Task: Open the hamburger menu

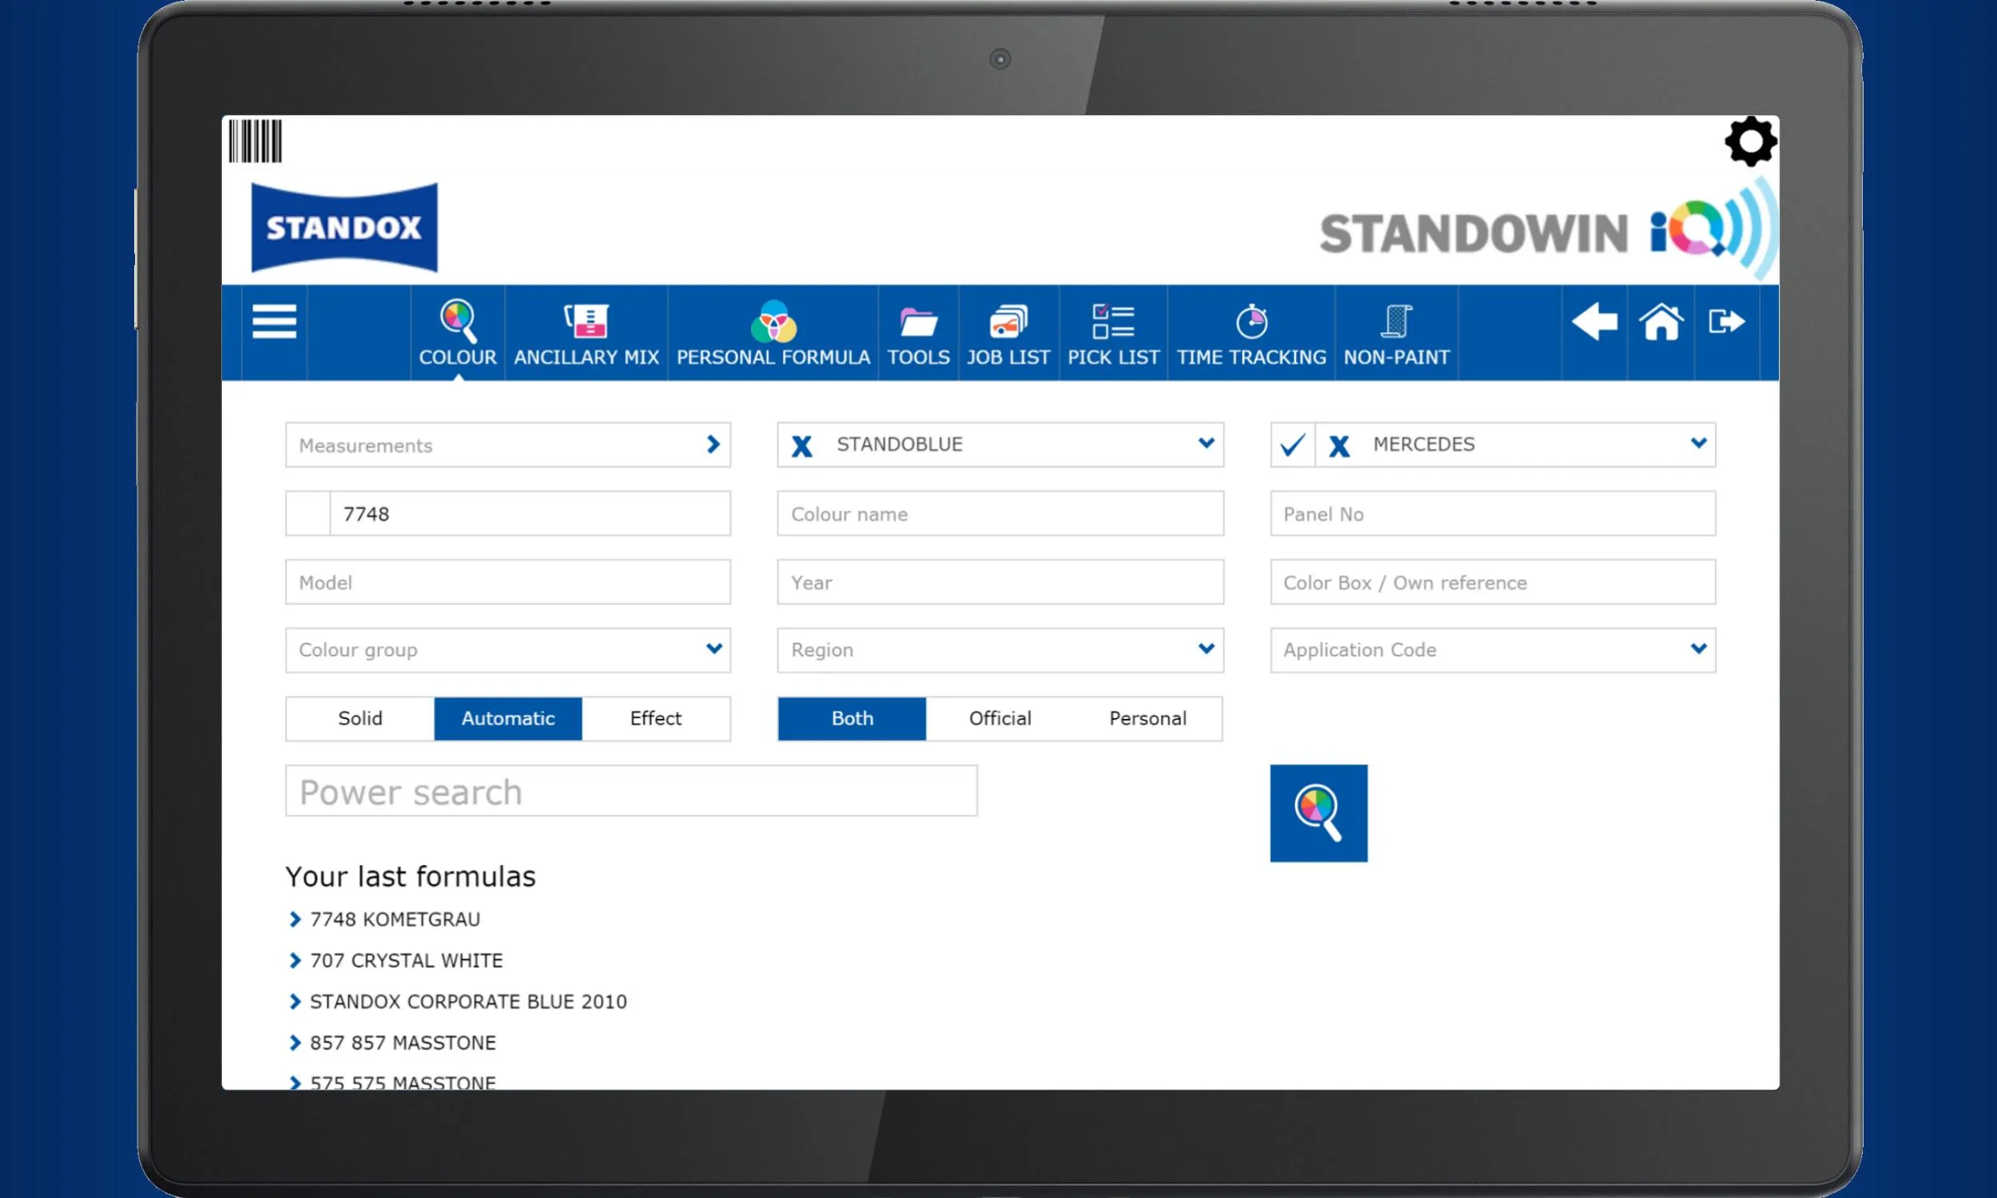Action: [275, 321]
